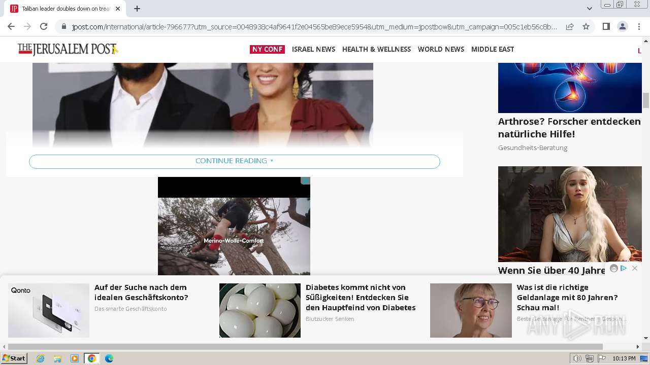Expand article with CONTINUE READING
Screen dimensions: 650x365
(235, 161)
